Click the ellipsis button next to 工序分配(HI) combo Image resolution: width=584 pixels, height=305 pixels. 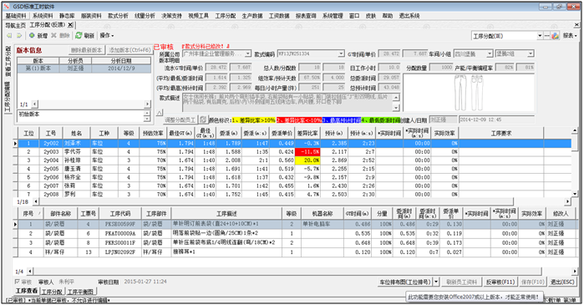[x=546, y=36]
